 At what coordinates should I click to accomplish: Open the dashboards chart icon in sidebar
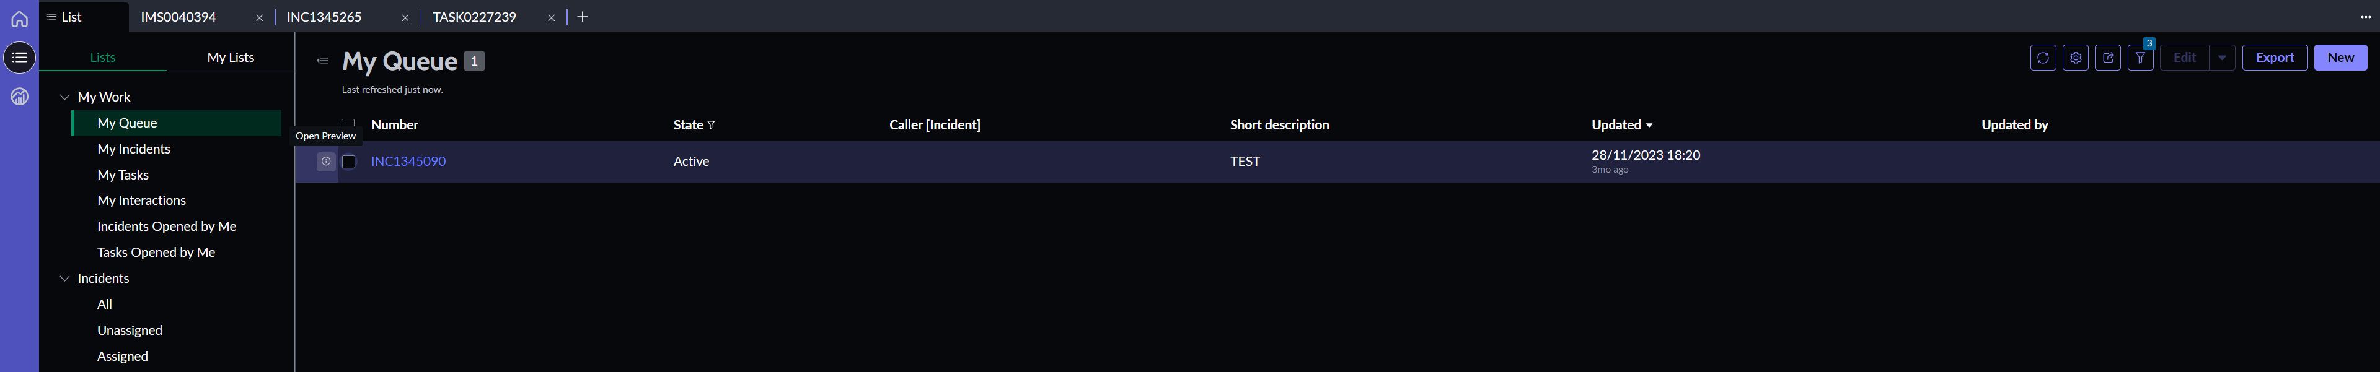19,97
